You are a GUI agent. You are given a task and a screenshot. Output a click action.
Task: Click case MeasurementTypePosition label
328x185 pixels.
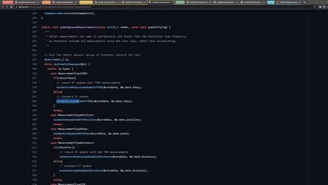click(72, 115)
